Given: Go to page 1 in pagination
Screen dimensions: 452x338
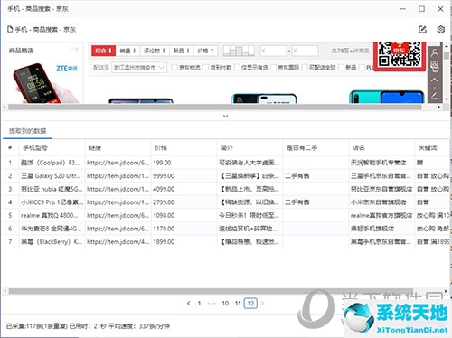Looking at the screenshot, I should point(199,303).
